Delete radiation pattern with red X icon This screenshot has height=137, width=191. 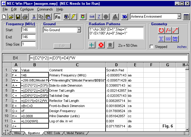pyautogui.click(x=101, y=45)
